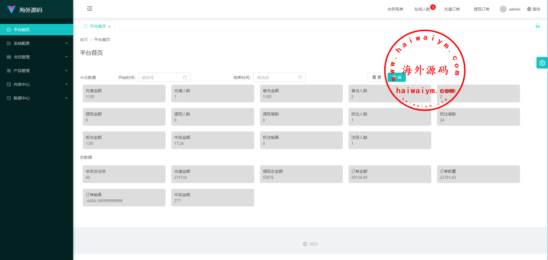The width and height of the screenshot is (548, 260).
Task: Click the refresh icon on 平台首页 tab
Action: tap(85, 26)
